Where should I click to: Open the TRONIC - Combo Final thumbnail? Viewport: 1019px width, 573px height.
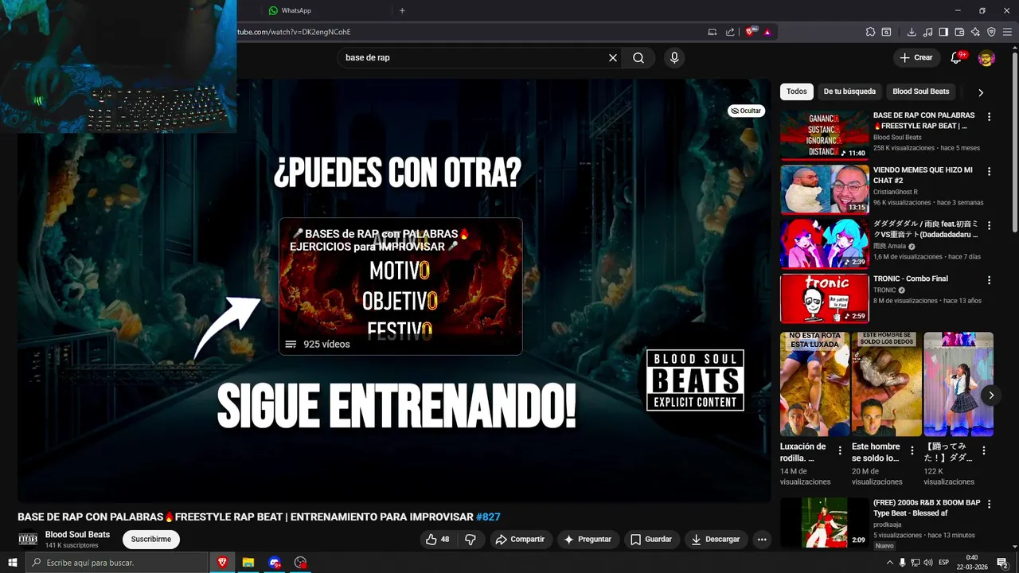click(824, 298)
